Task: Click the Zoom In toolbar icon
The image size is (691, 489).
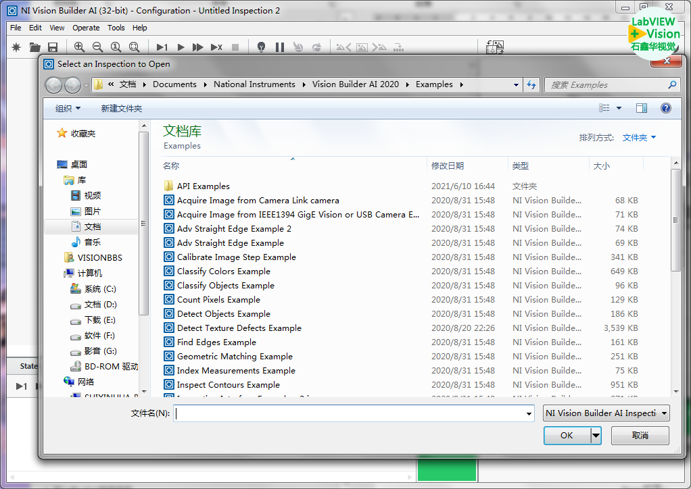Action: click(80, 47)
